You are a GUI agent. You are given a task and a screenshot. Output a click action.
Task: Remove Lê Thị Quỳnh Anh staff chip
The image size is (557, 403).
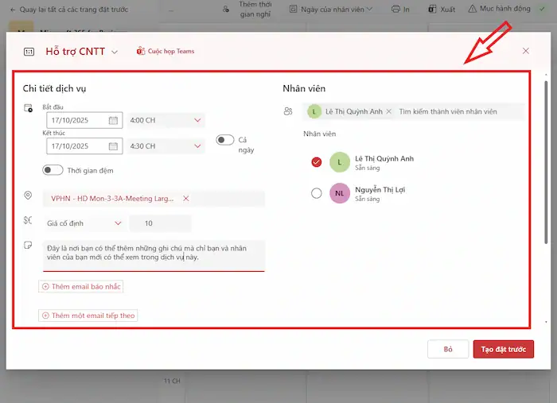(x=388, y=112)
